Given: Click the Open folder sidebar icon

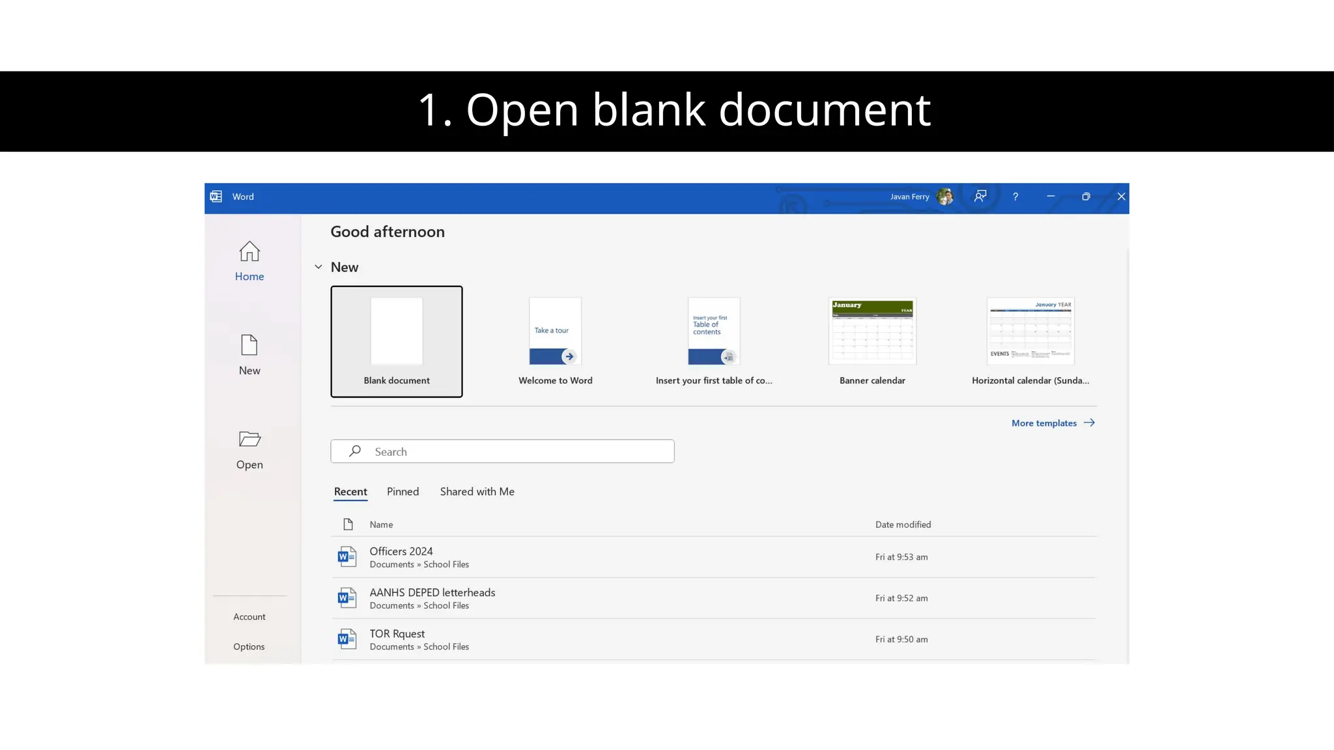Looking at the screenshot, I should (249, 439).
